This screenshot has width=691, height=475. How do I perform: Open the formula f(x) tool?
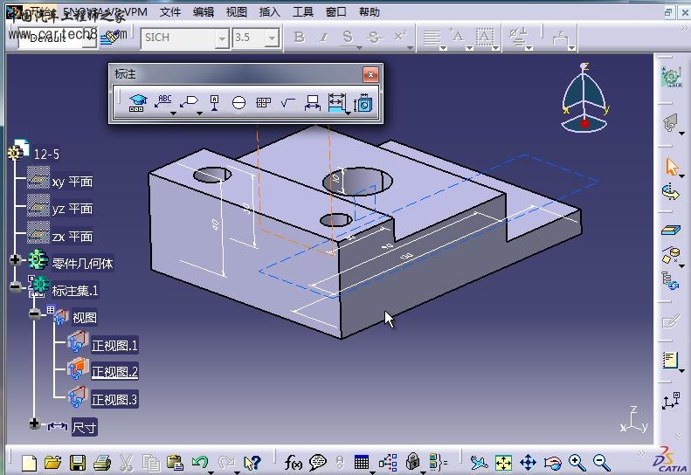coord(293,463)
